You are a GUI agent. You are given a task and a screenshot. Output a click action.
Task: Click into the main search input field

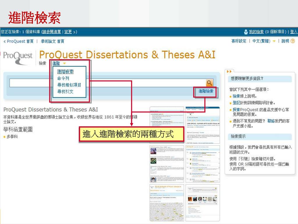click(108, 83)
